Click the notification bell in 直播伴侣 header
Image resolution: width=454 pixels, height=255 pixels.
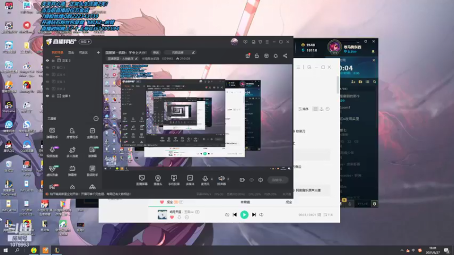point(276,56)
